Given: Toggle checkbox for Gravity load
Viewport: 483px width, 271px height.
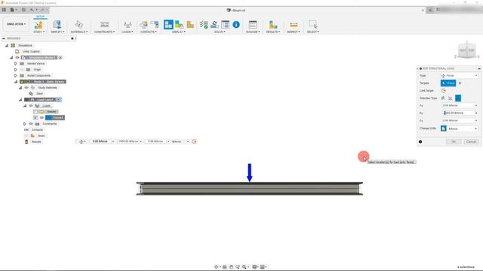Looking at the screenshot, I should (35, 111).
